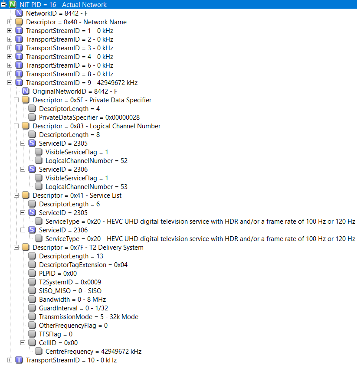Select PrivateDataSpecifier = 0x00000028 row
Viewport: 357px width, 365px height.
point(89,117)
